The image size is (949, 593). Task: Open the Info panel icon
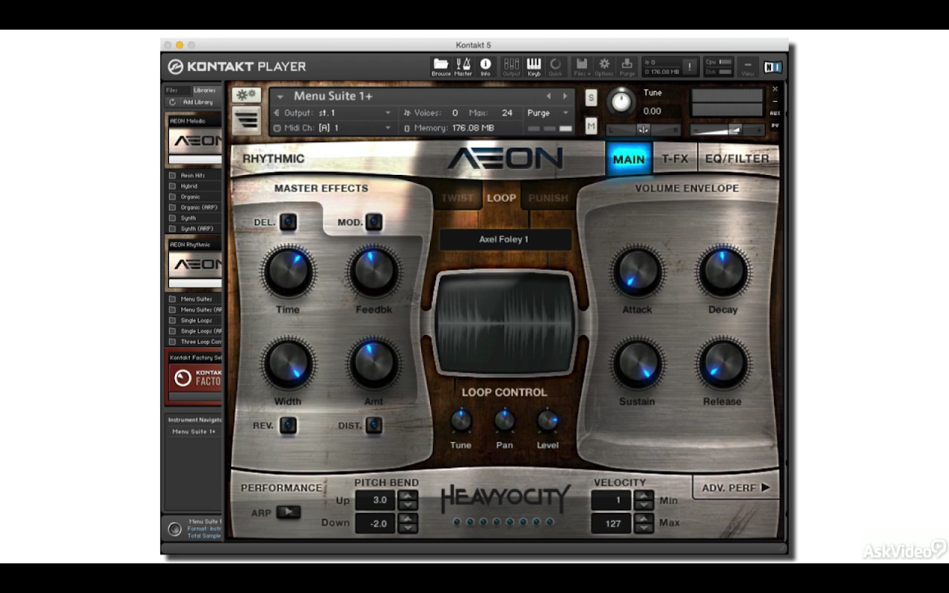tap(486, 67)
